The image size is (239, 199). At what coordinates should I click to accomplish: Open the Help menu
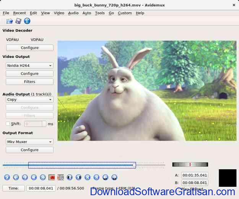[140, 13]
